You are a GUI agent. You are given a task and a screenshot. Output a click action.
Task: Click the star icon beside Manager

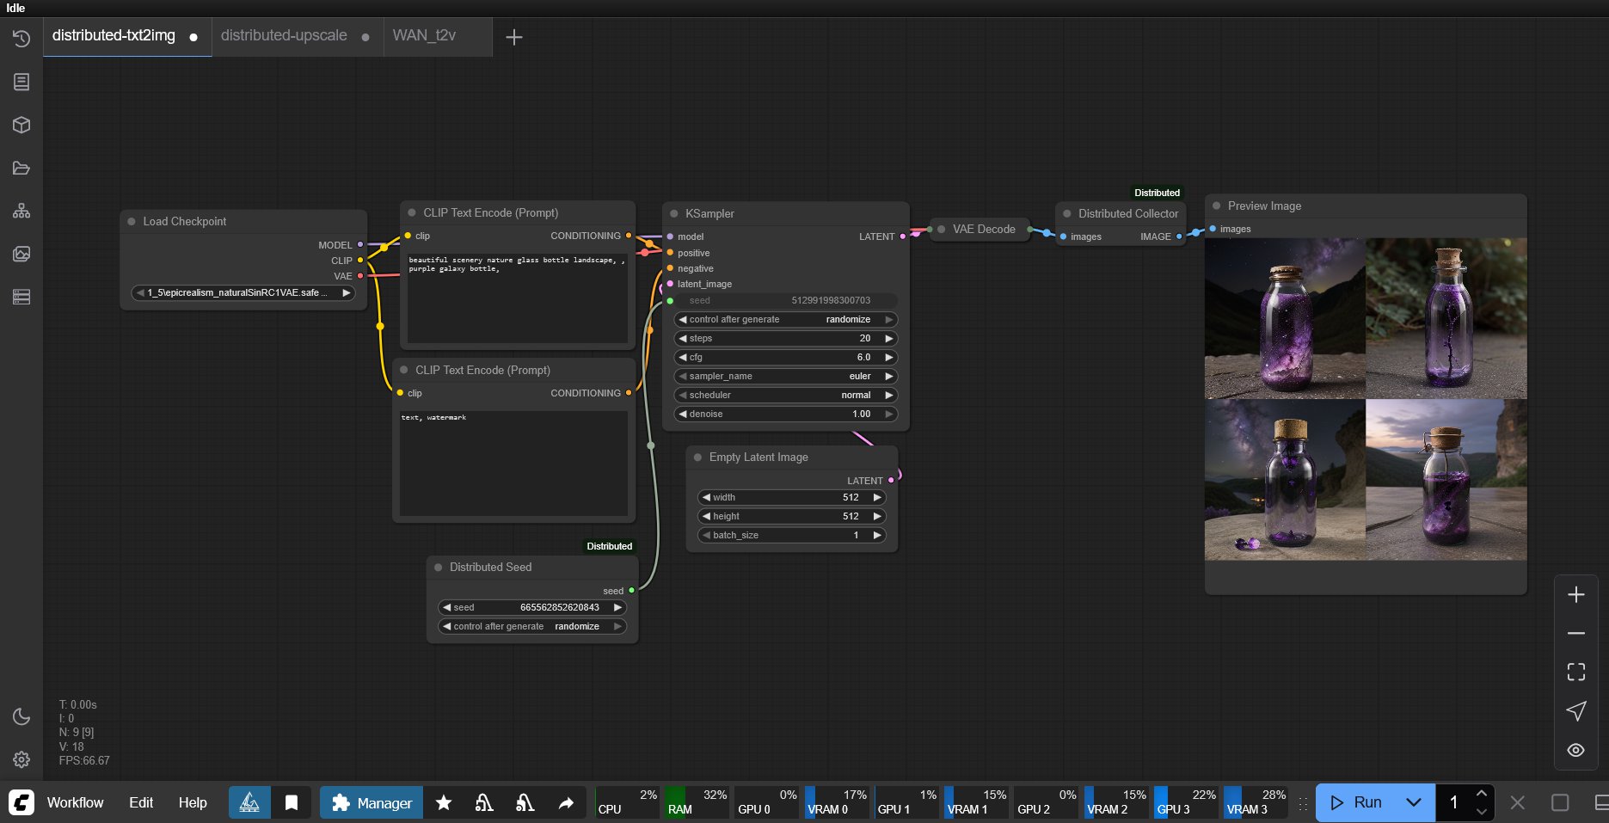[x=444, y=802]
